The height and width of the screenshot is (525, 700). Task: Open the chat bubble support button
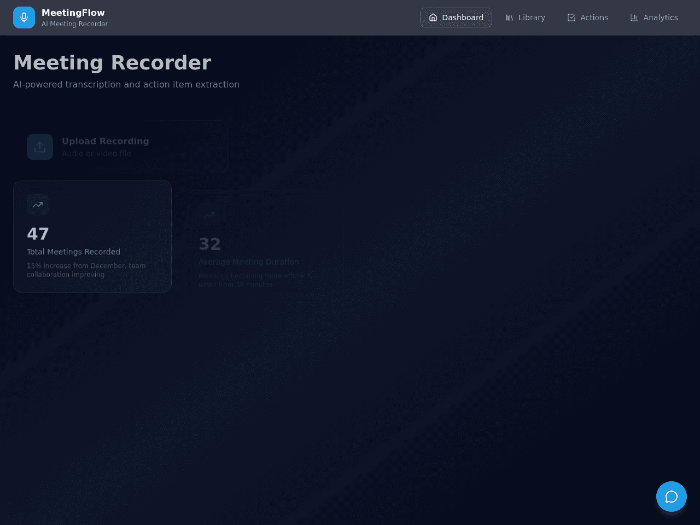672,497
